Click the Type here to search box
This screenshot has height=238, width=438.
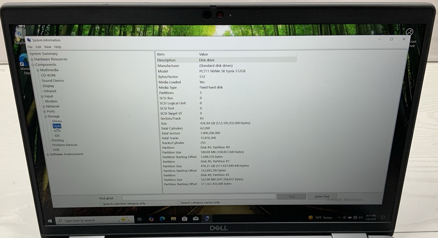95,220
